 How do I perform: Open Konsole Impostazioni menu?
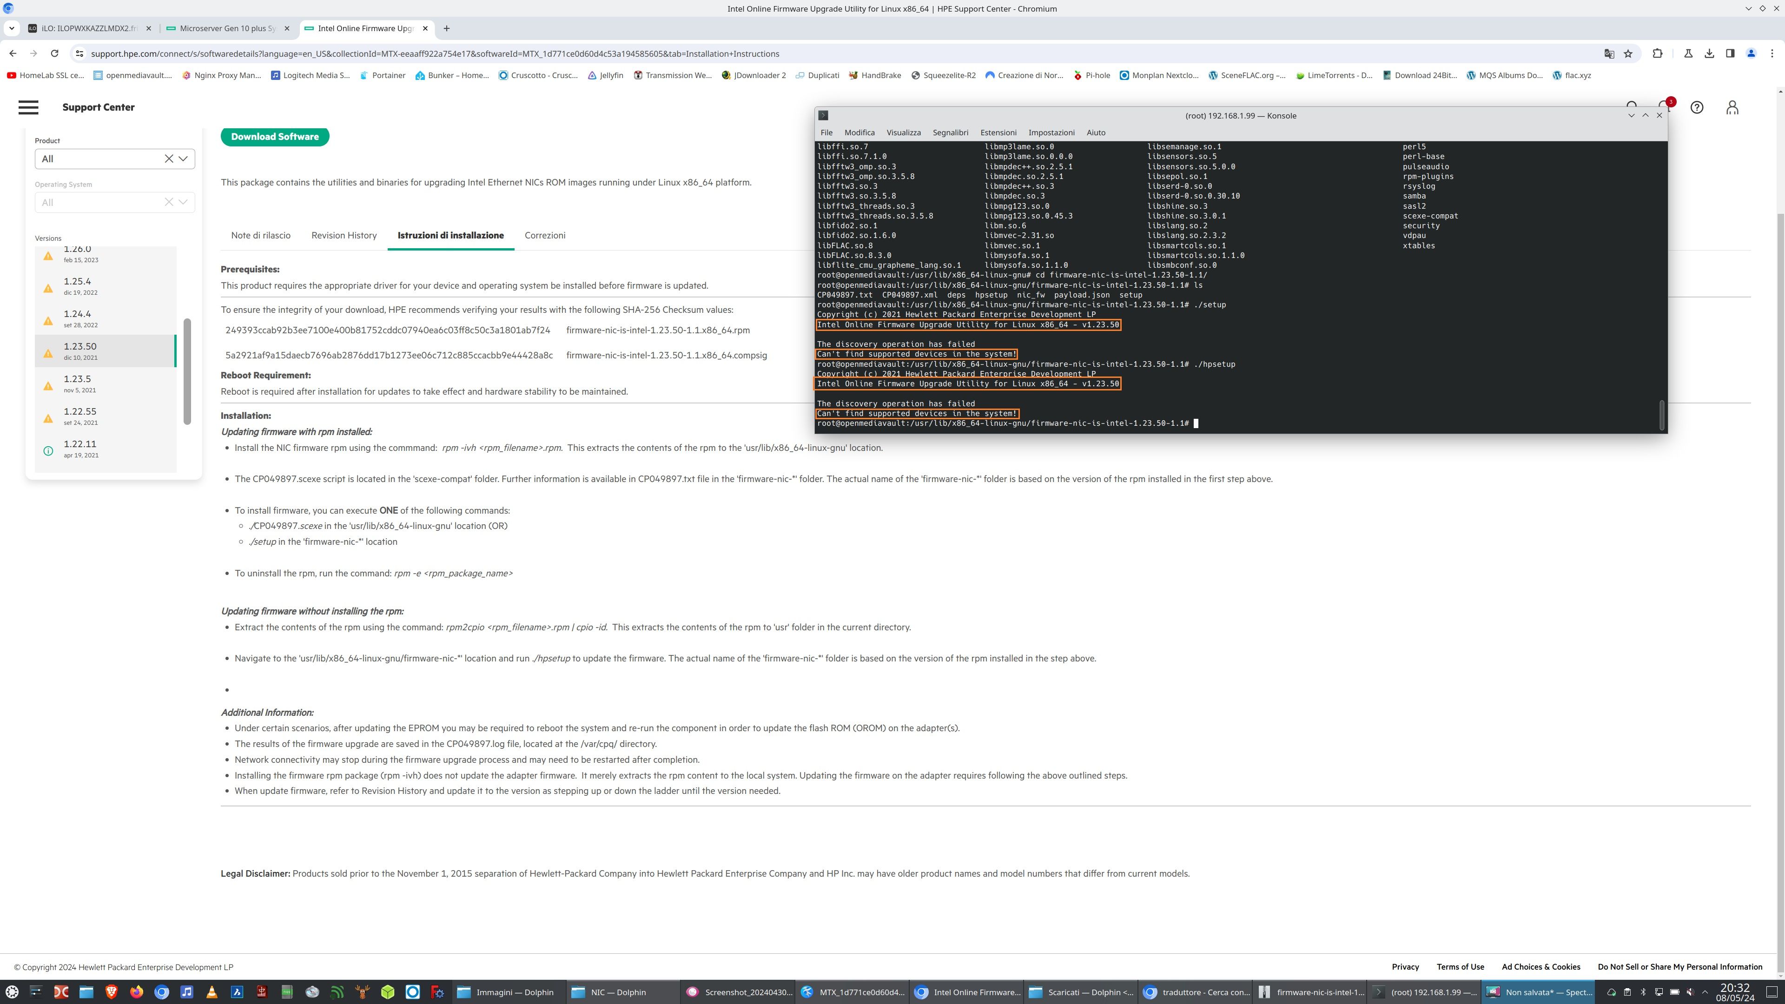pyautogui.click(x=1051, y=132)
